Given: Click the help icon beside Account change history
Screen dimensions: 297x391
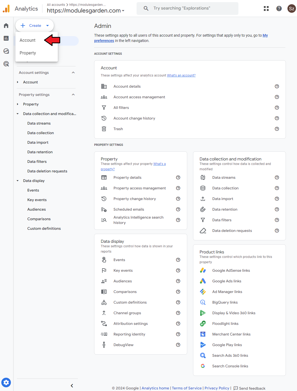Looking at the screenshot, I should pyautogui.click(x=277, y=118).
